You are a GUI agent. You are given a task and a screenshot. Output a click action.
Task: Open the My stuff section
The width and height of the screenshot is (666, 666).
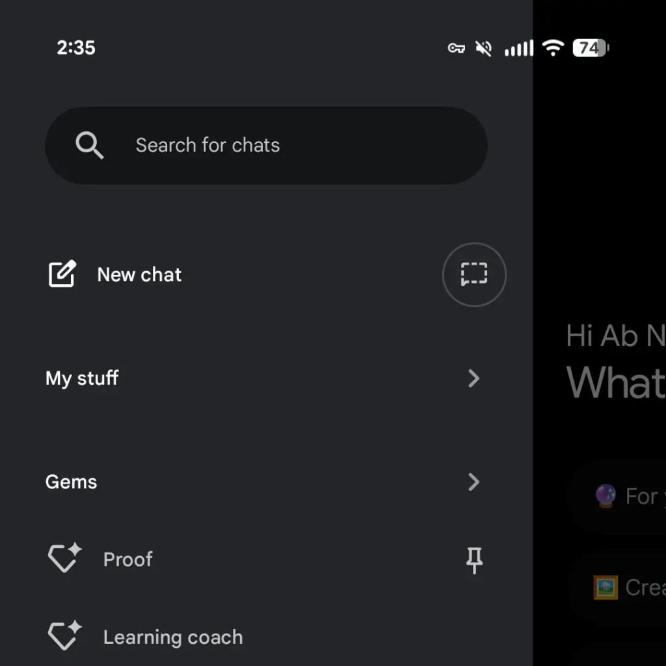click(82, 378)
